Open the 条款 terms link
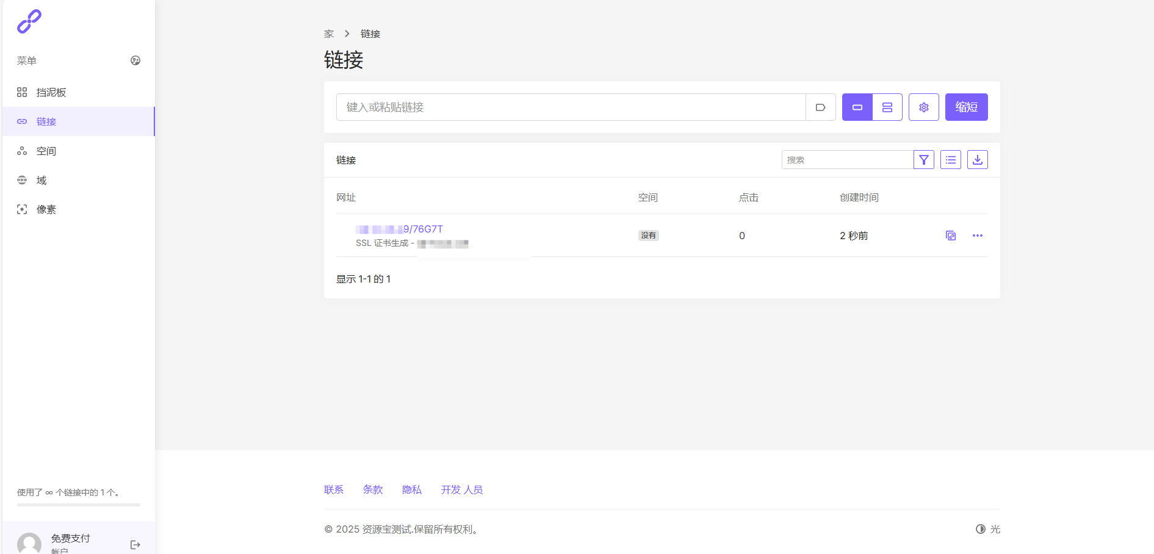The width and height of the screenshot is (1154, 554). coord(373,490)
